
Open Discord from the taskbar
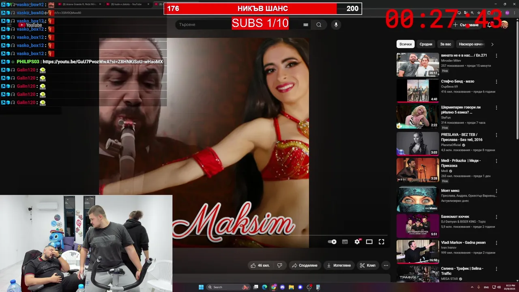click(x=283, y=287)
